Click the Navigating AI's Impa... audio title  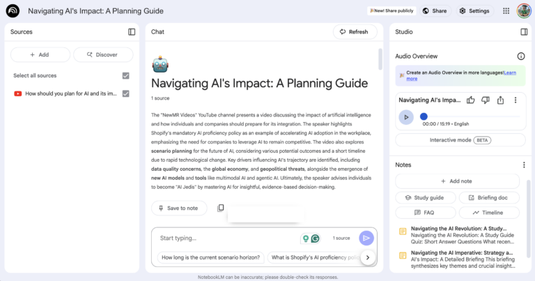(x=429, y=100)
